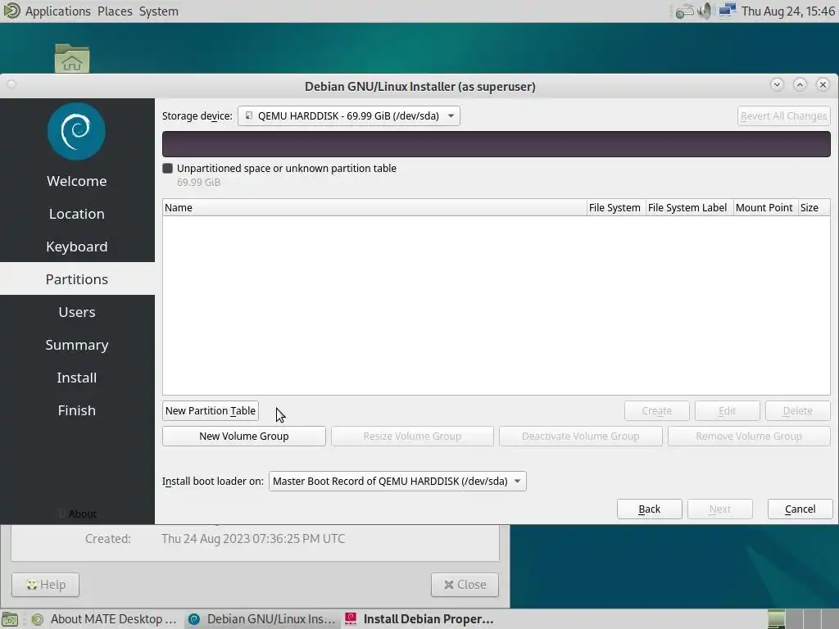Click the Debian swirl logo in sidebar

click(76, 132)
